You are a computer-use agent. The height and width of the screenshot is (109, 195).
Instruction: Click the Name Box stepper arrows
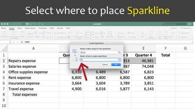[10, 42]
